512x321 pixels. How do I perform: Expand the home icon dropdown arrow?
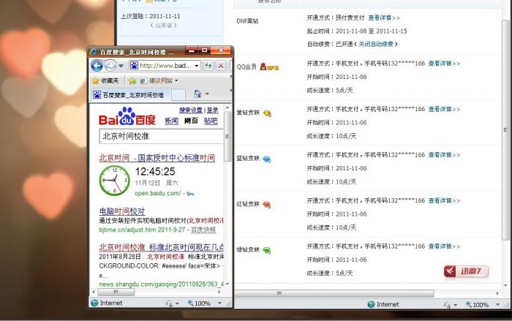click(207, 94)
